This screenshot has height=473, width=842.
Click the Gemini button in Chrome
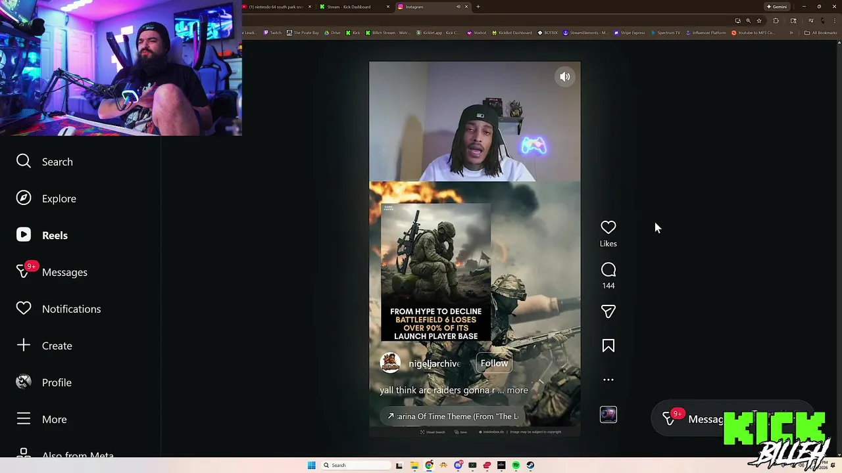coord(777,7)
